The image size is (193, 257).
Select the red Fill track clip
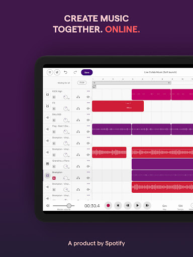(x=118, y=106)
